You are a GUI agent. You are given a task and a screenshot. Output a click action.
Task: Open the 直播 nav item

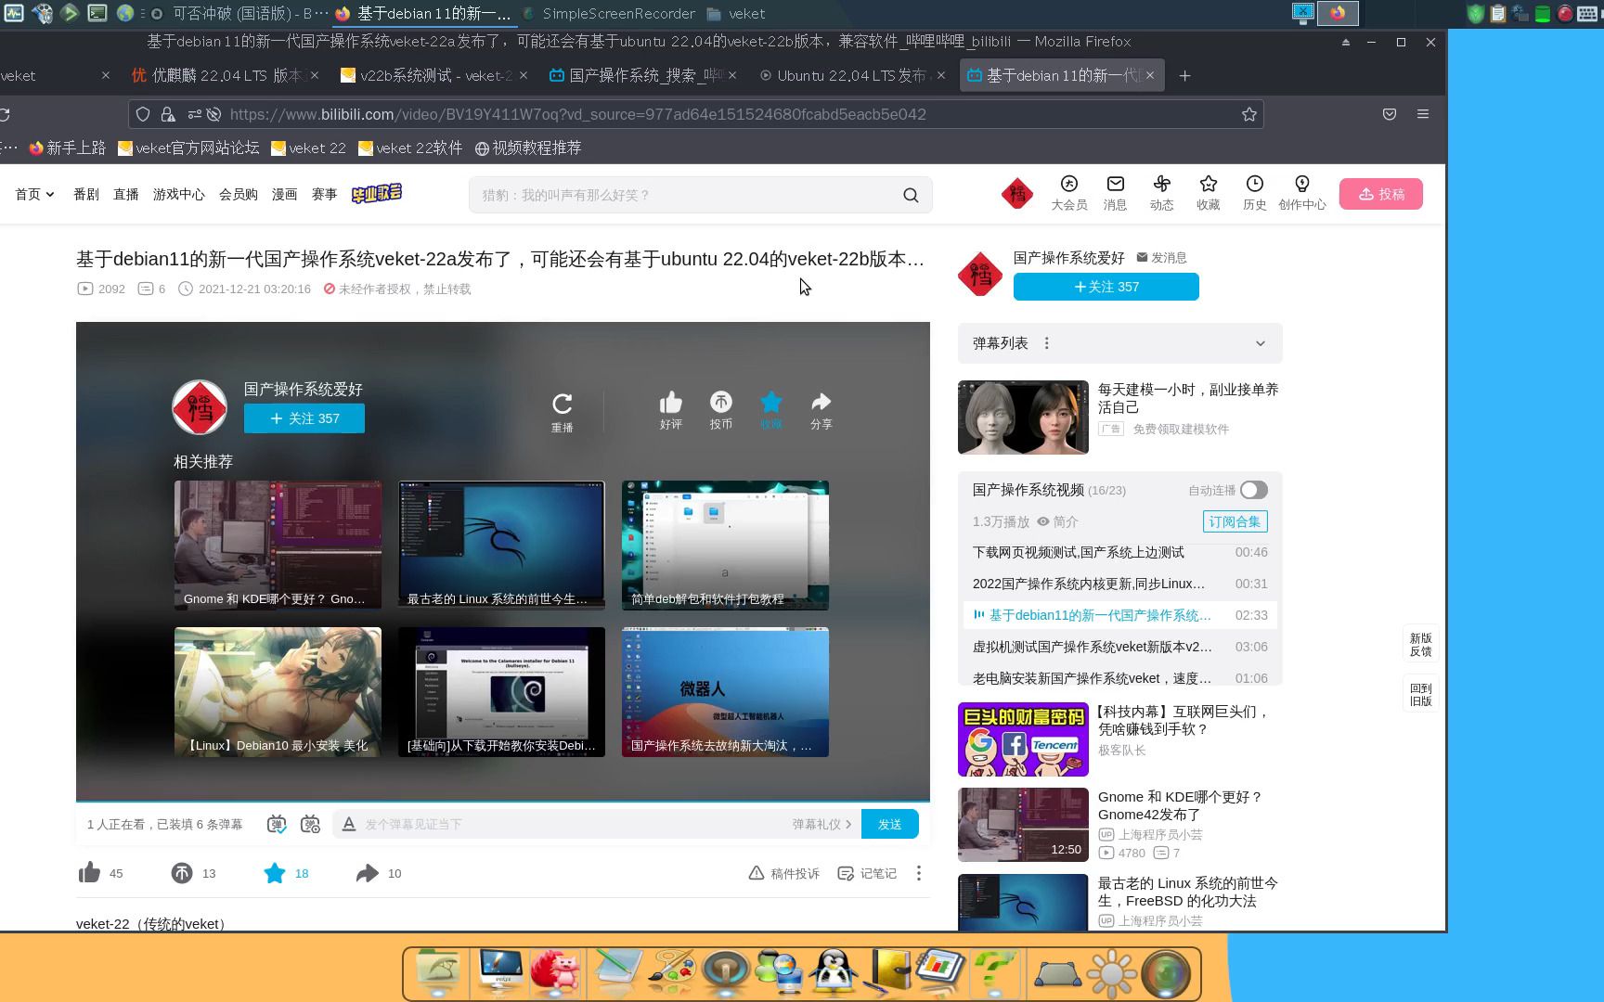[x=126, y=194]
